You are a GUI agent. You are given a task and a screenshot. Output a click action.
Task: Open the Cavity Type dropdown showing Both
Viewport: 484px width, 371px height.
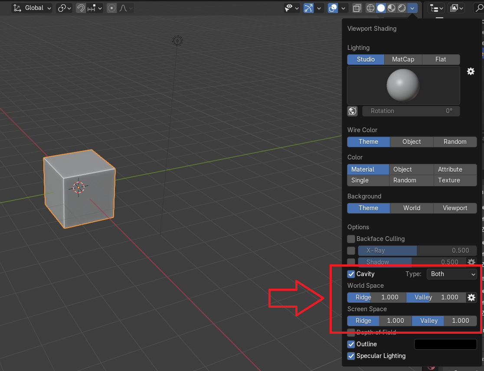(451, 274)
